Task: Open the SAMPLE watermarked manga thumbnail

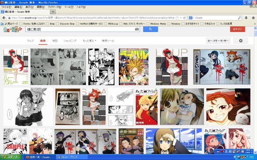Action: click(x=15, y=141)
